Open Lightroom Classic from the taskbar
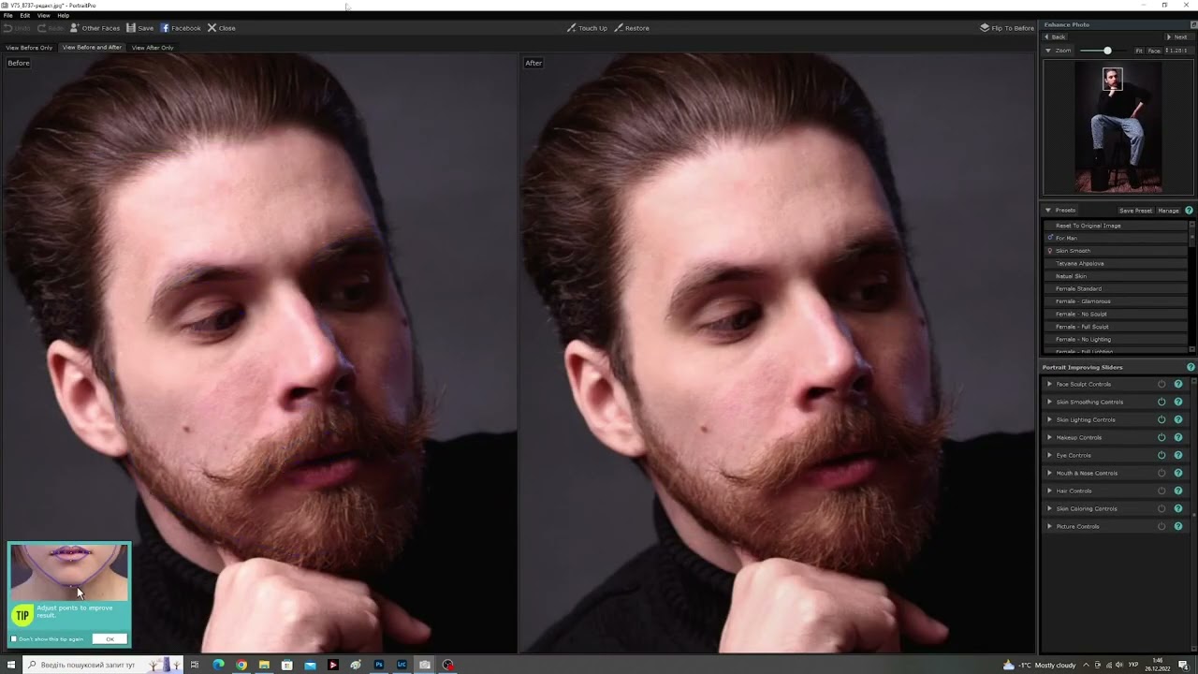 402,665
